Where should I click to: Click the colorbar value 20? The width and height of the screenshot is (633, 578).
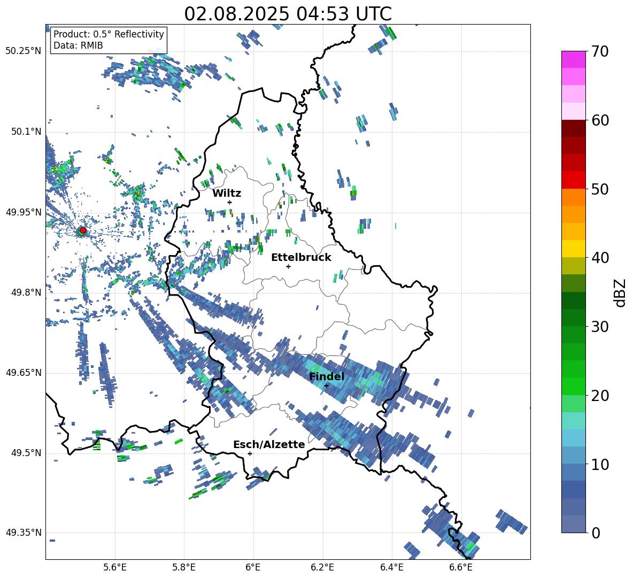(600, 395)
